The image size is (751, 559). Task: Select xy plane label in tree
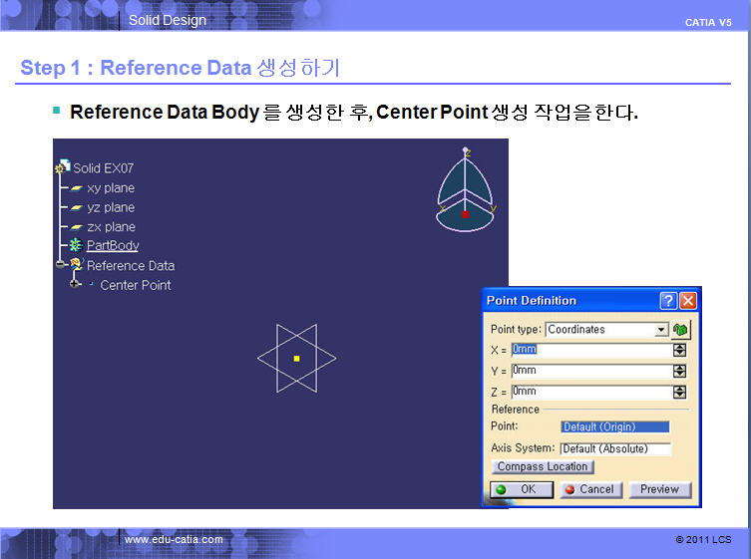click(x=111, y=188)
